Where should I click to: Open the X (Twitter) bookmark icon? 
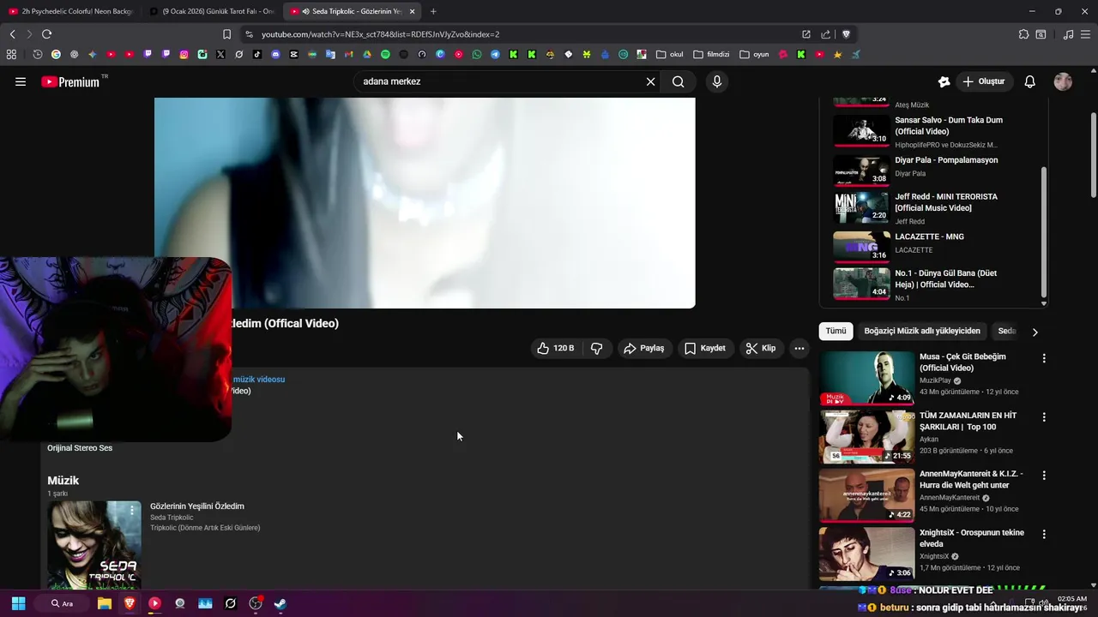(x=220, y=54)
